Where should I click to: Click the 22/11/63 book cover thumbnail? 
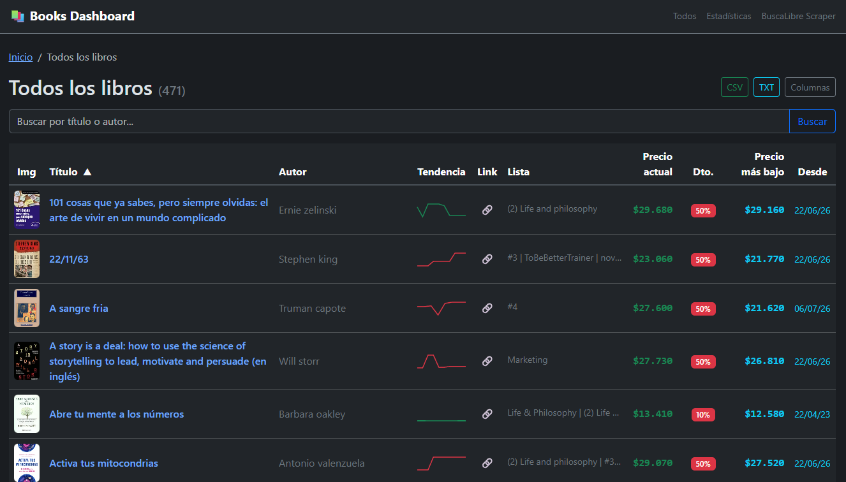[x=27, y=259]
